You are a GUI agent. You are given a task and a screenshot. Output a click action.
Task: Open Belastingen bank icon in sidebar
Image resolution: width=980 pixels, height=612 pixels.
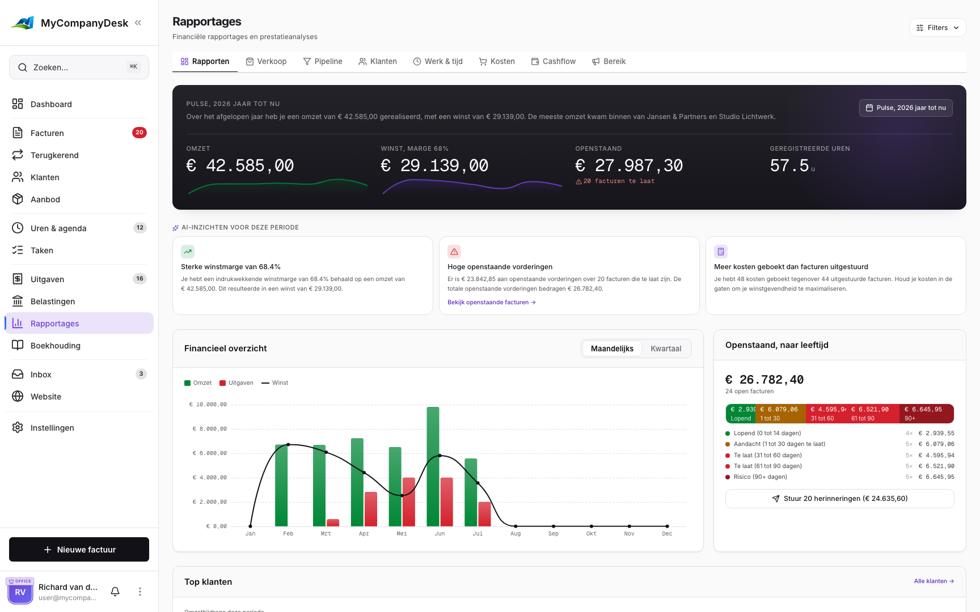coord(18,301)
